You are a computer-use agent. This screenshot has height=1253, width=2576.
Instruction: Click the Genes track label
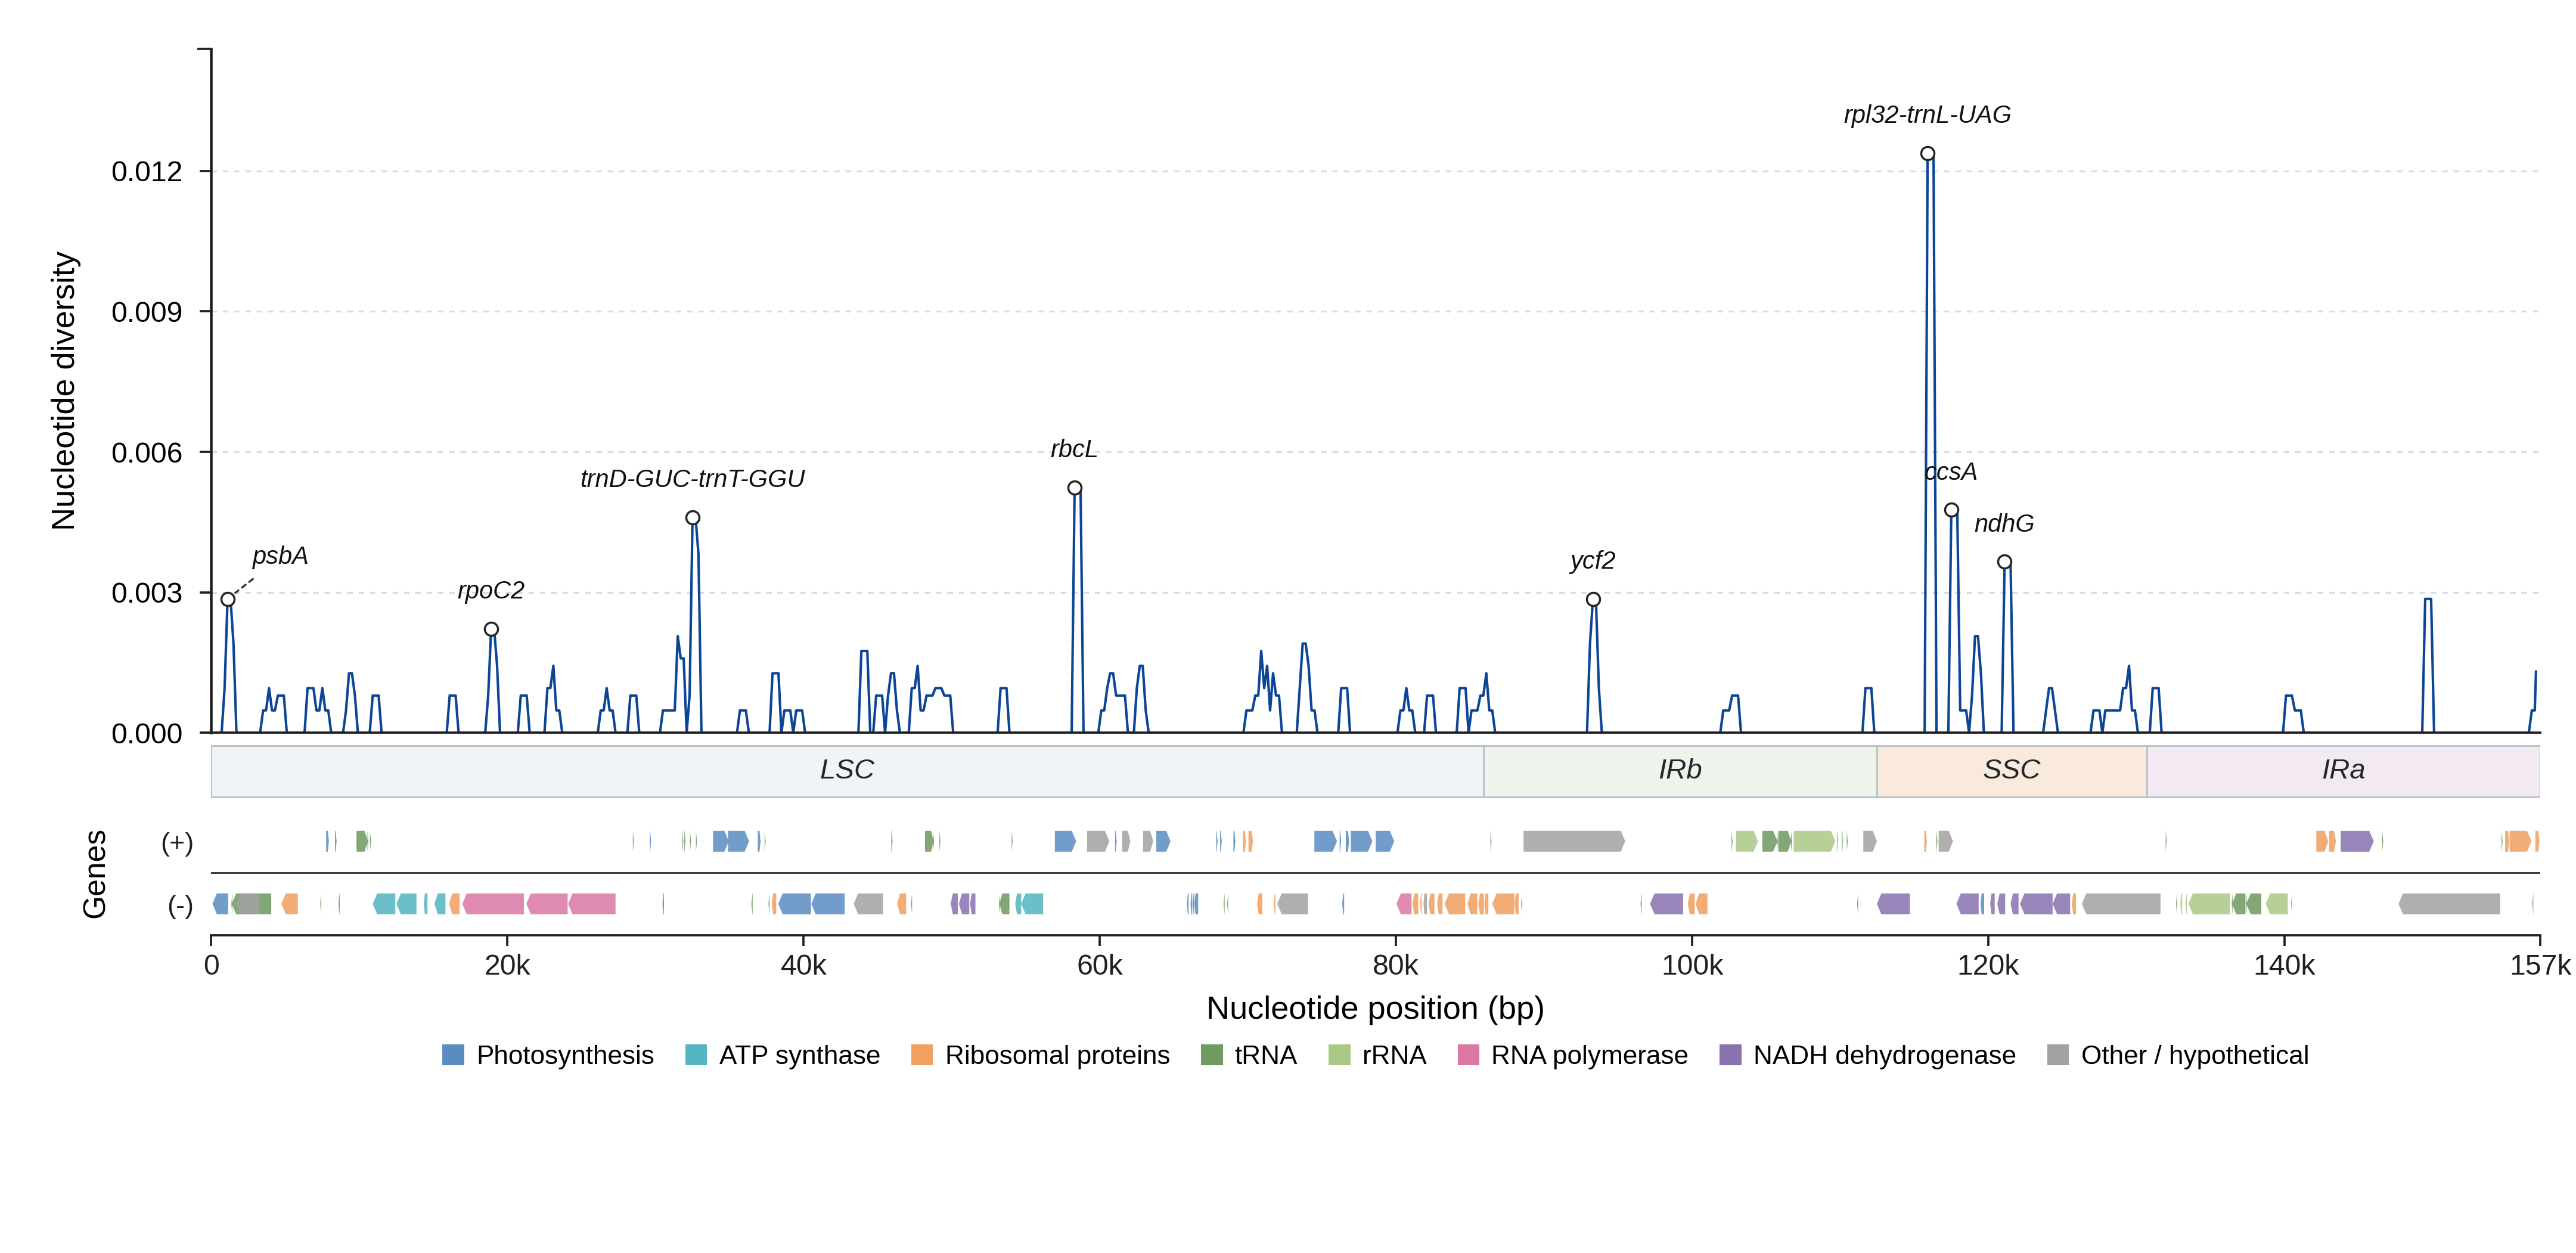(x=94, y=874)
